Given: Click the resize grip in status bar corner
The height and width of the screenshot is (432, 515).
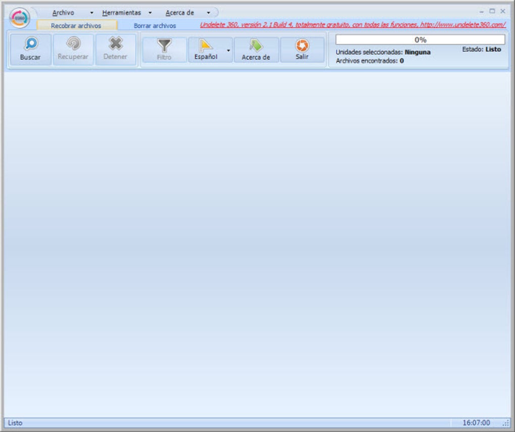Looking at the screenshot, I should click(x=506, y=423).
